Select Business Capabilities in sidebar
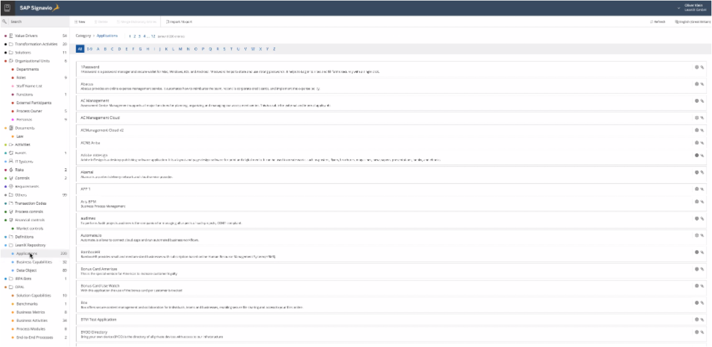Image resolution: width=712 pixels, height=347 pixels. 35,262
